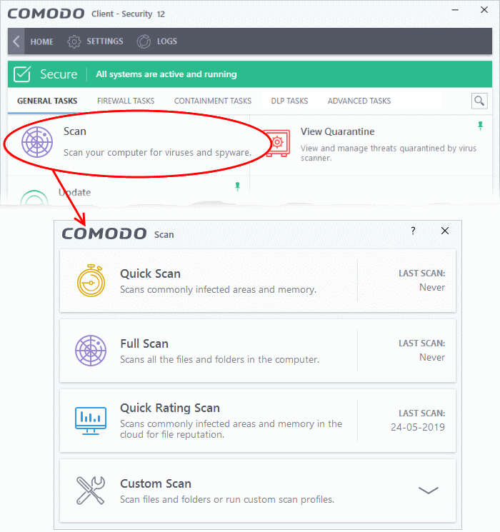
Task: Click the search magnifier icon
Action: pyautogui.click(x=479, y=101)
